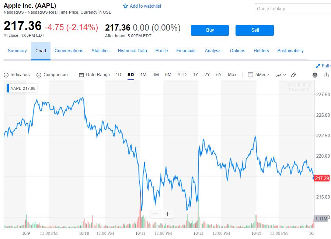Screen dimensions: 331x239
Task: Select the Max time range
Action: (x=232, y=75)
